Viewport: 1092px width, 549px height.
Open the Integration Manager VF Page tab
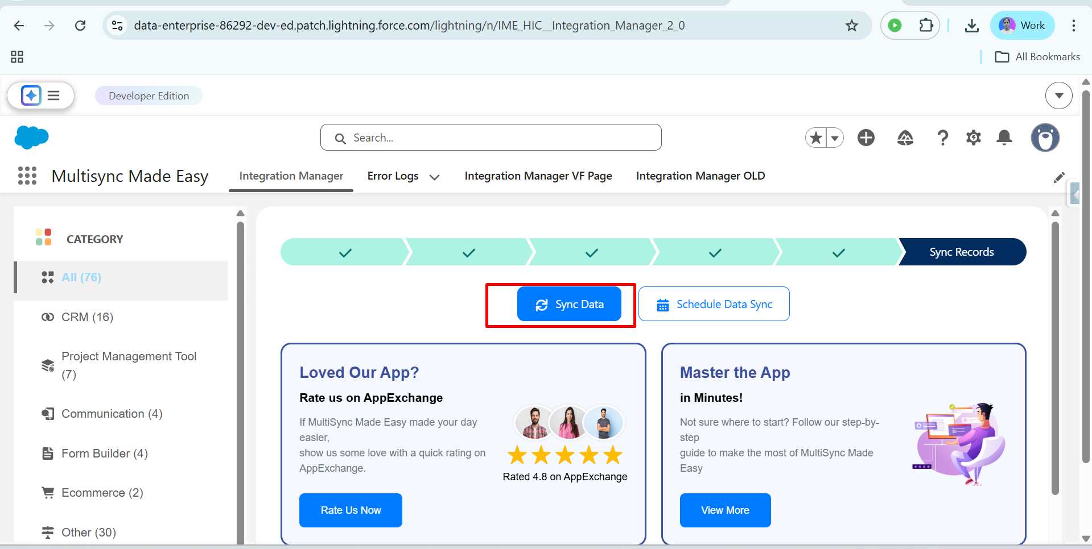538,176
